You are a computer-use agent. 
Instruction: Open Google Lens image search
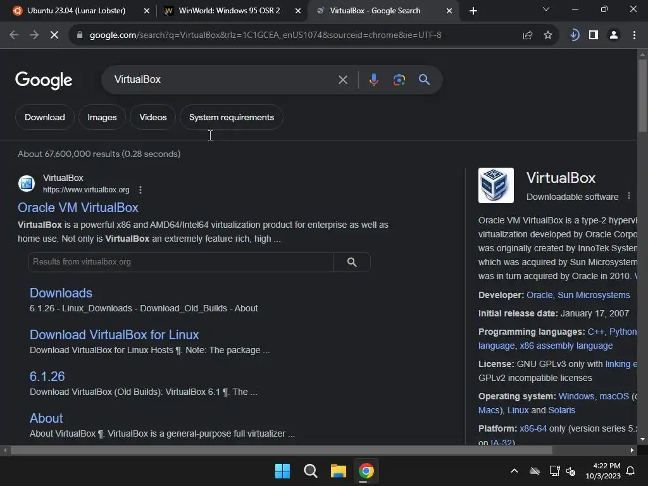399,79
